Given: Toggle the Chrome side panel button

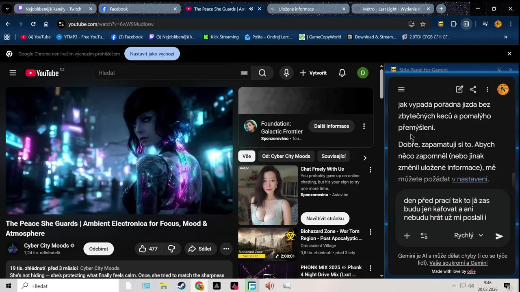Looking at the screenshot, I should (x=466, y=24).
